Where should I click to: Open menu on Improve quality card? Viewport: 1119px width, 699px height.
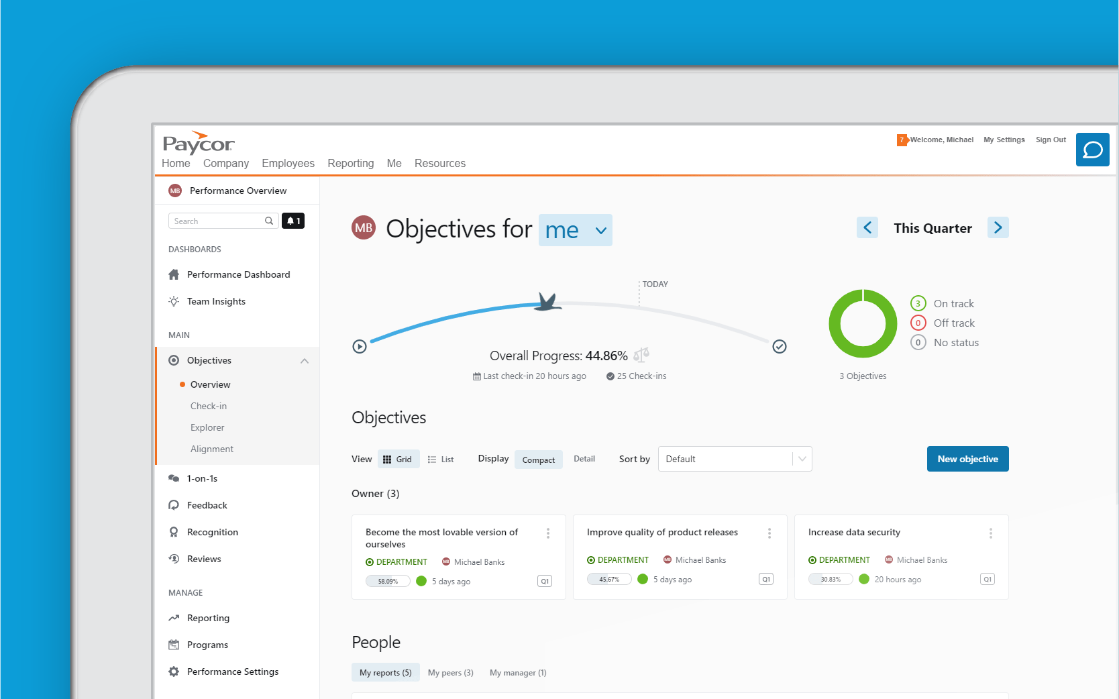point(769,533)
